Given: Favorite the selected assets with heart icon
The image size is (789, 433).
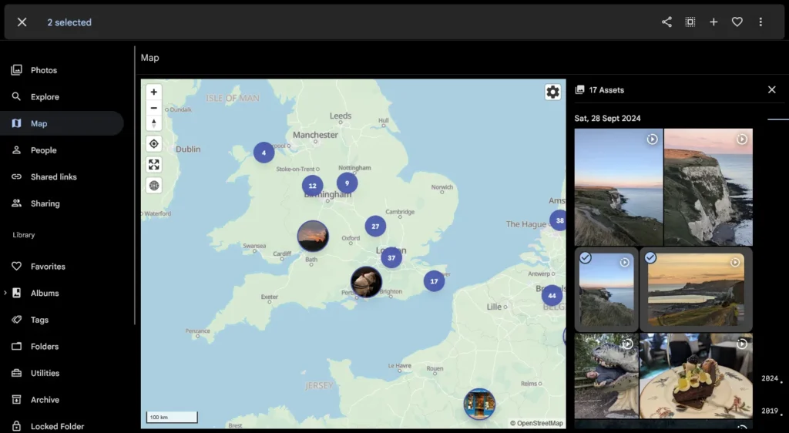Looking at the screenshot, I should pos(737,22).
